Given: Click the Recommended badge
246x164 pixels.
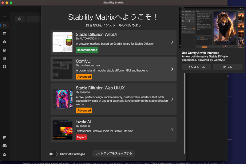Looking at the screenshot, I should pyautogui.click(x=87, y=50).
